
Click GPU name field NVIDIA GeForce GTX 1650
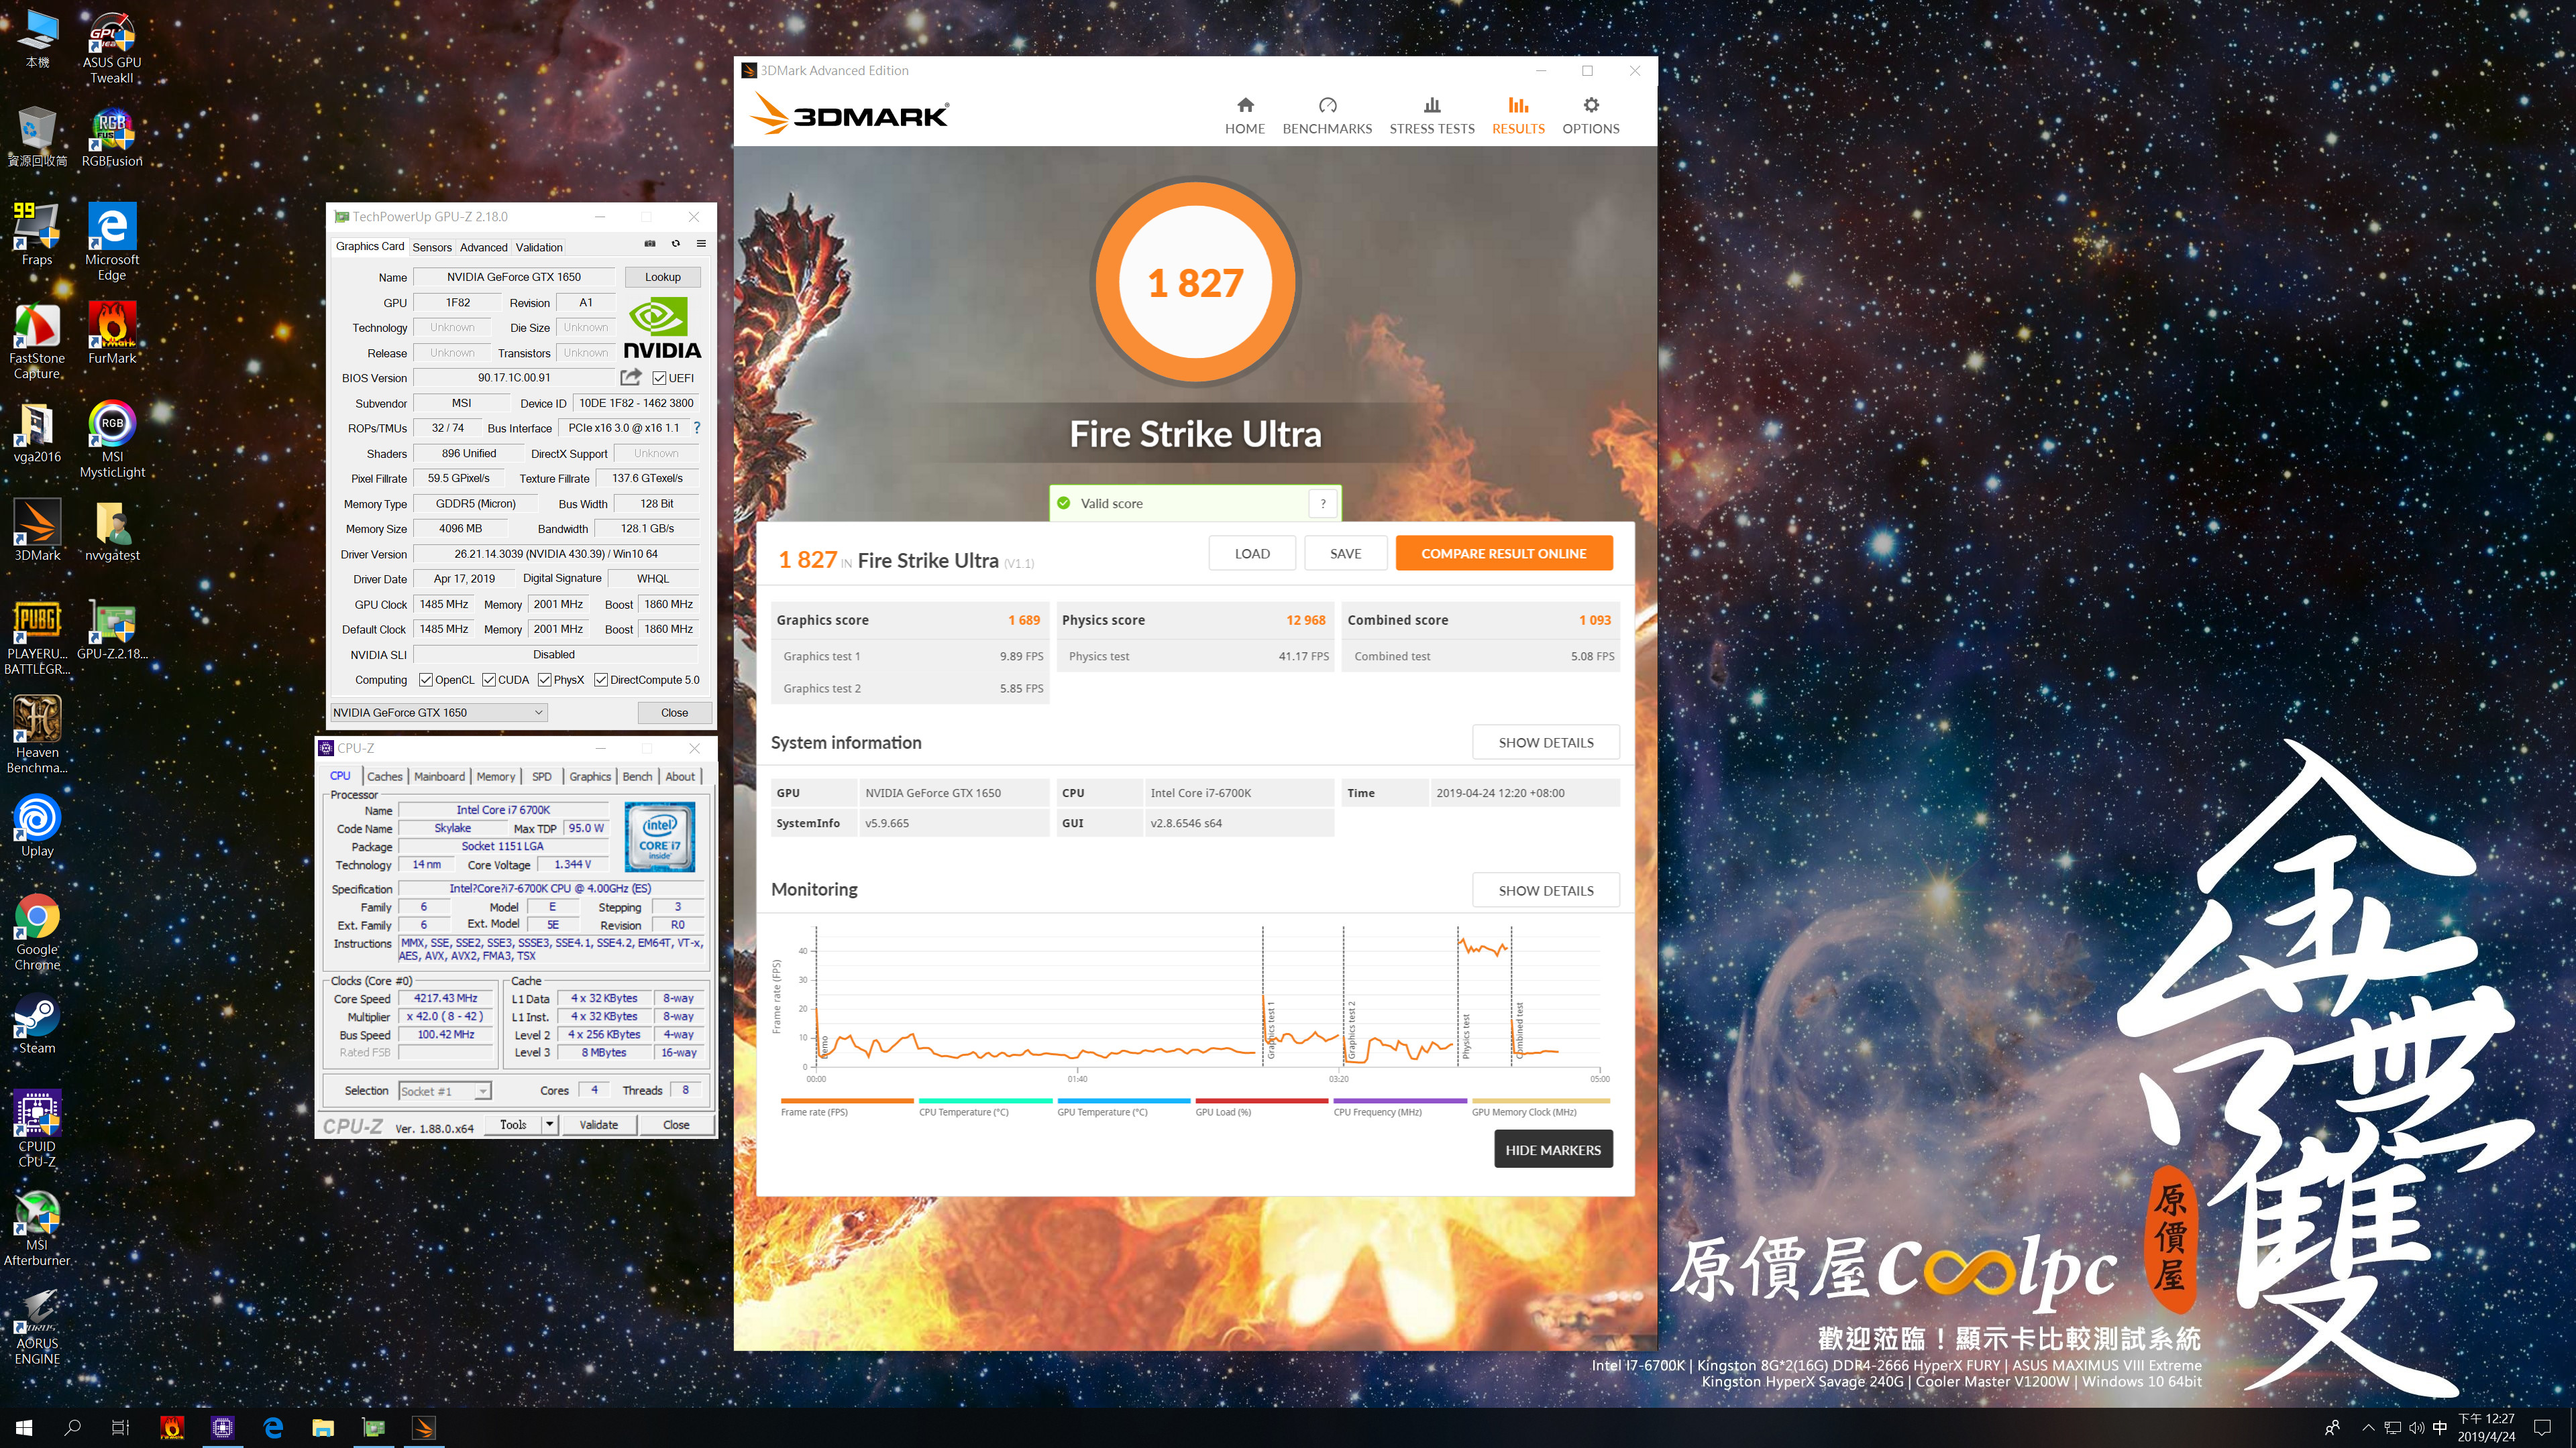click(513, 278)
